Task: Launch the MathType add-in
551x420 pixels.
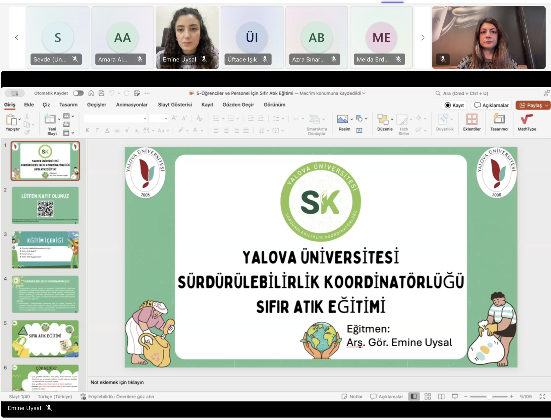Action: pos(526,120)
